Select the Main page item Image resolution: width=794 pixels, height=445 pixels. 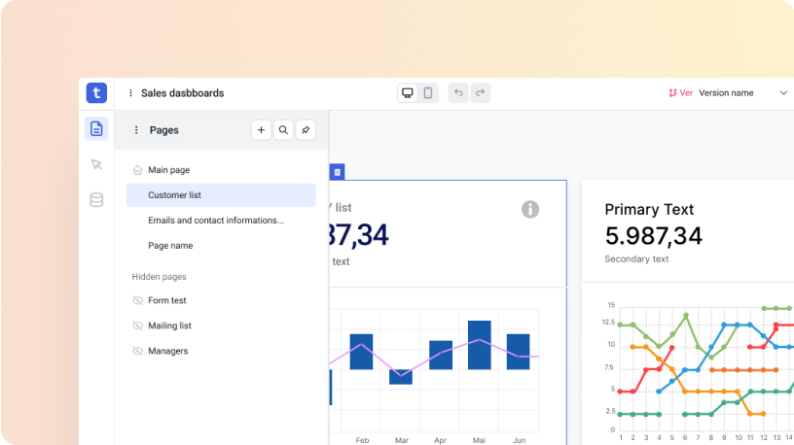[x=168, y=170]
